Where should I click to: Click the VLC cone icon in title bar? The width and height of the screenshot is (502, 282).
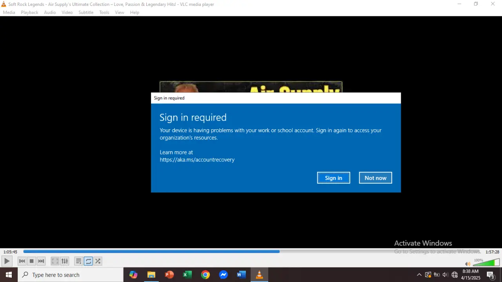pyautogui.click(x=4, y=4)
